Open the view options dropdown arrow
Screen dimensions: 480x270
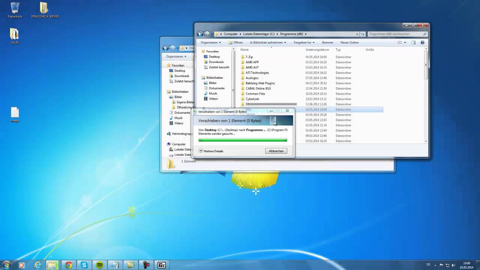(405, 42)
